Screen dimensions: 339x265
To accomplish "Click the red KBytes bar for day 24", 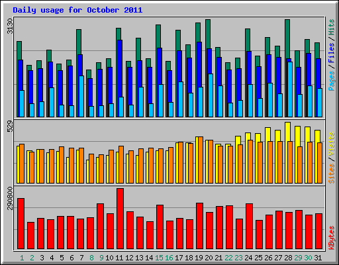I will (x=250, y=227).
